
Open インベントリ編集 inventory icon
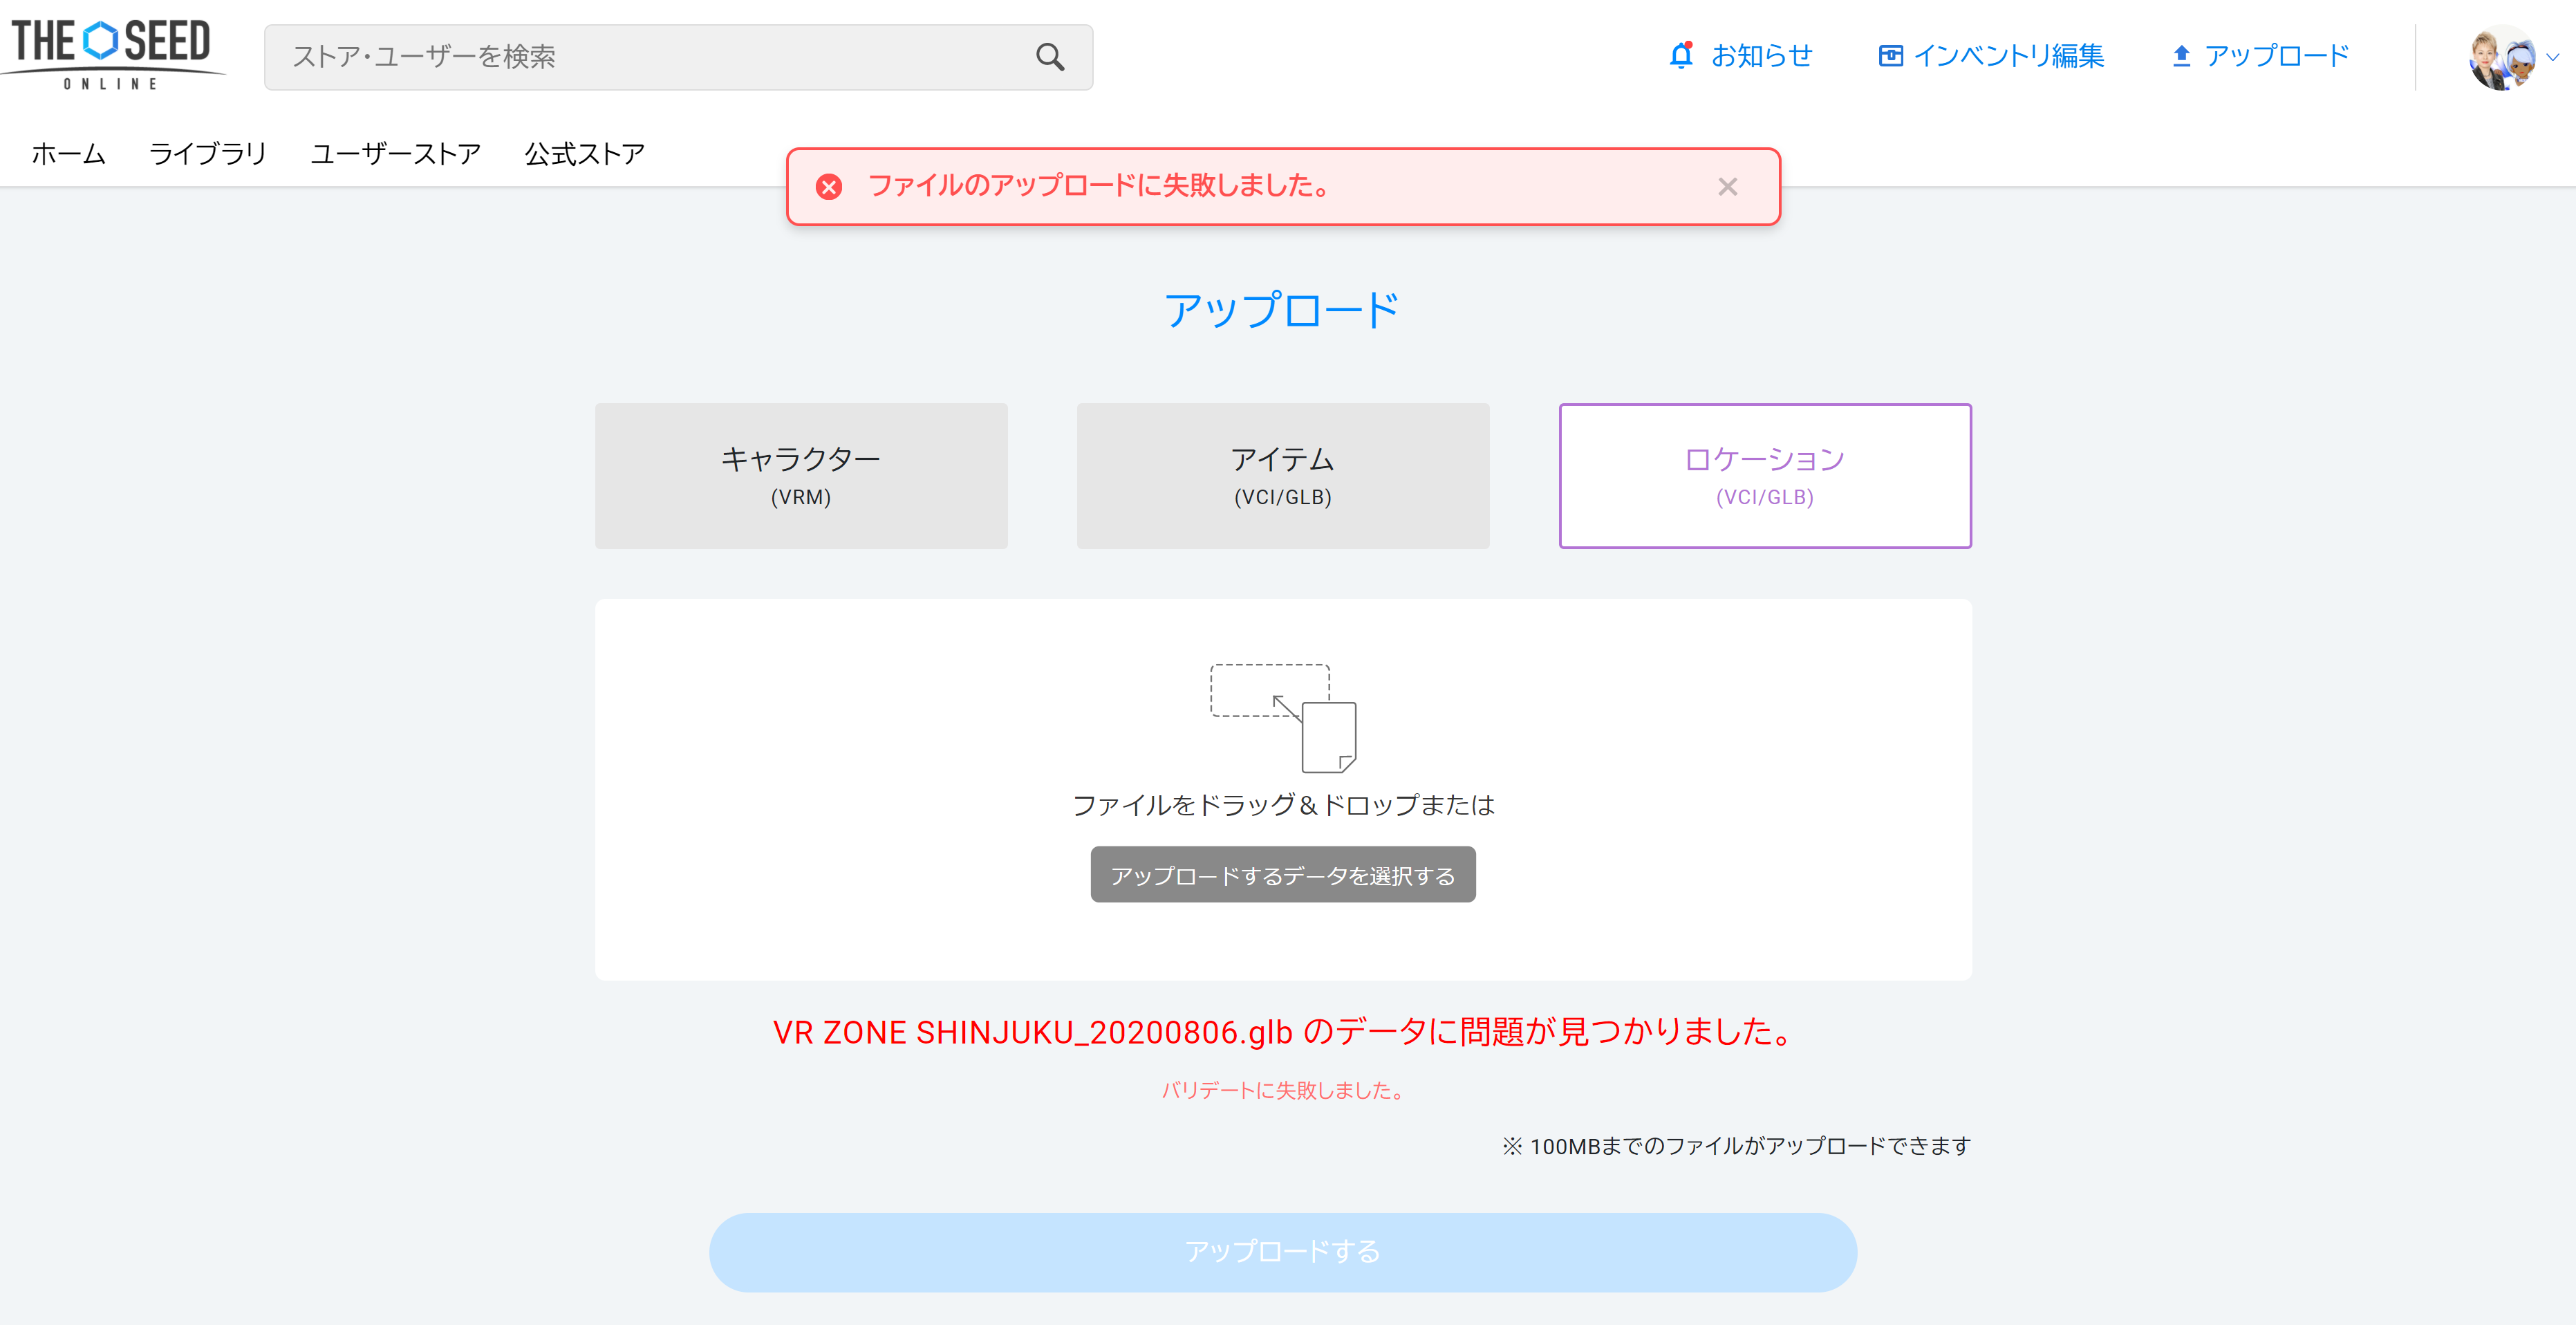(x=1890, y=56)
